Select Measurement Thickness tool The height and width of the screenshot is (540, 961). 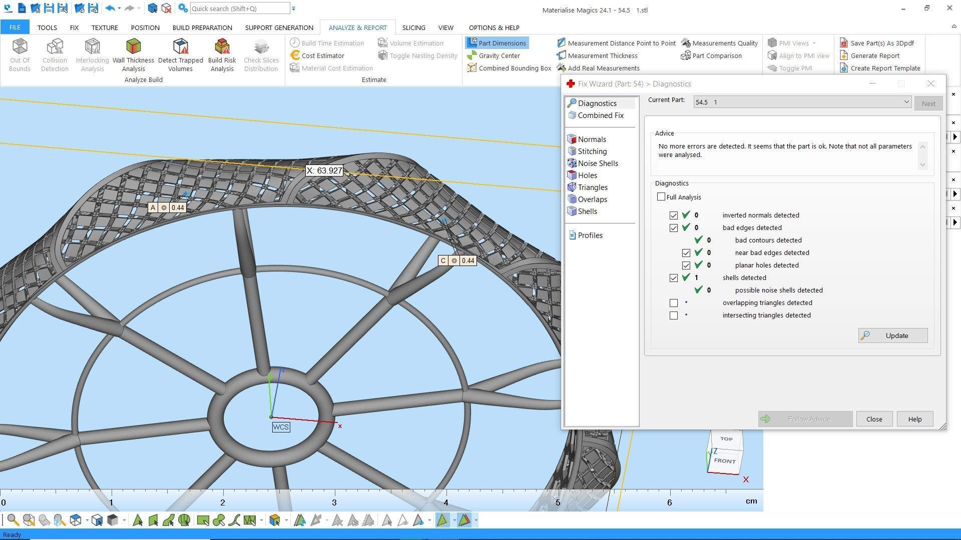tap(602, 55)
